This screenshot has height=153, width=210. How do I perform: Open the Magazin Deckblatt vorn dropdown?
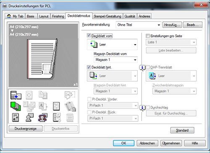click(115, 60)
